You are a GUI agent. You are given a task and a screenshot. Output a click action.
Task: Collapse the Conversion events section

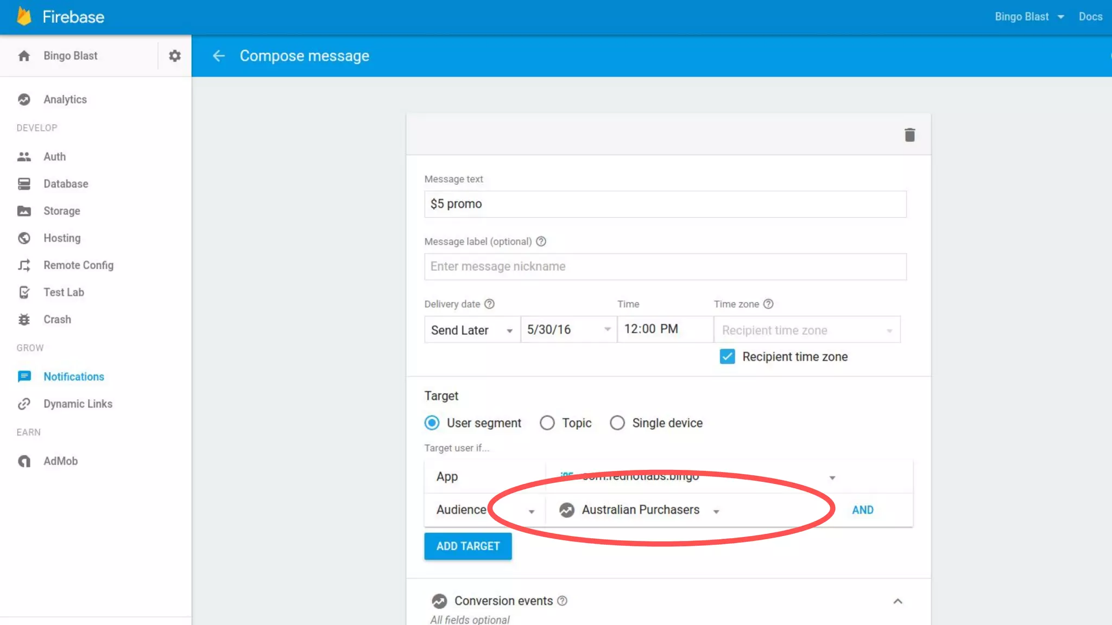click(898, 601)
